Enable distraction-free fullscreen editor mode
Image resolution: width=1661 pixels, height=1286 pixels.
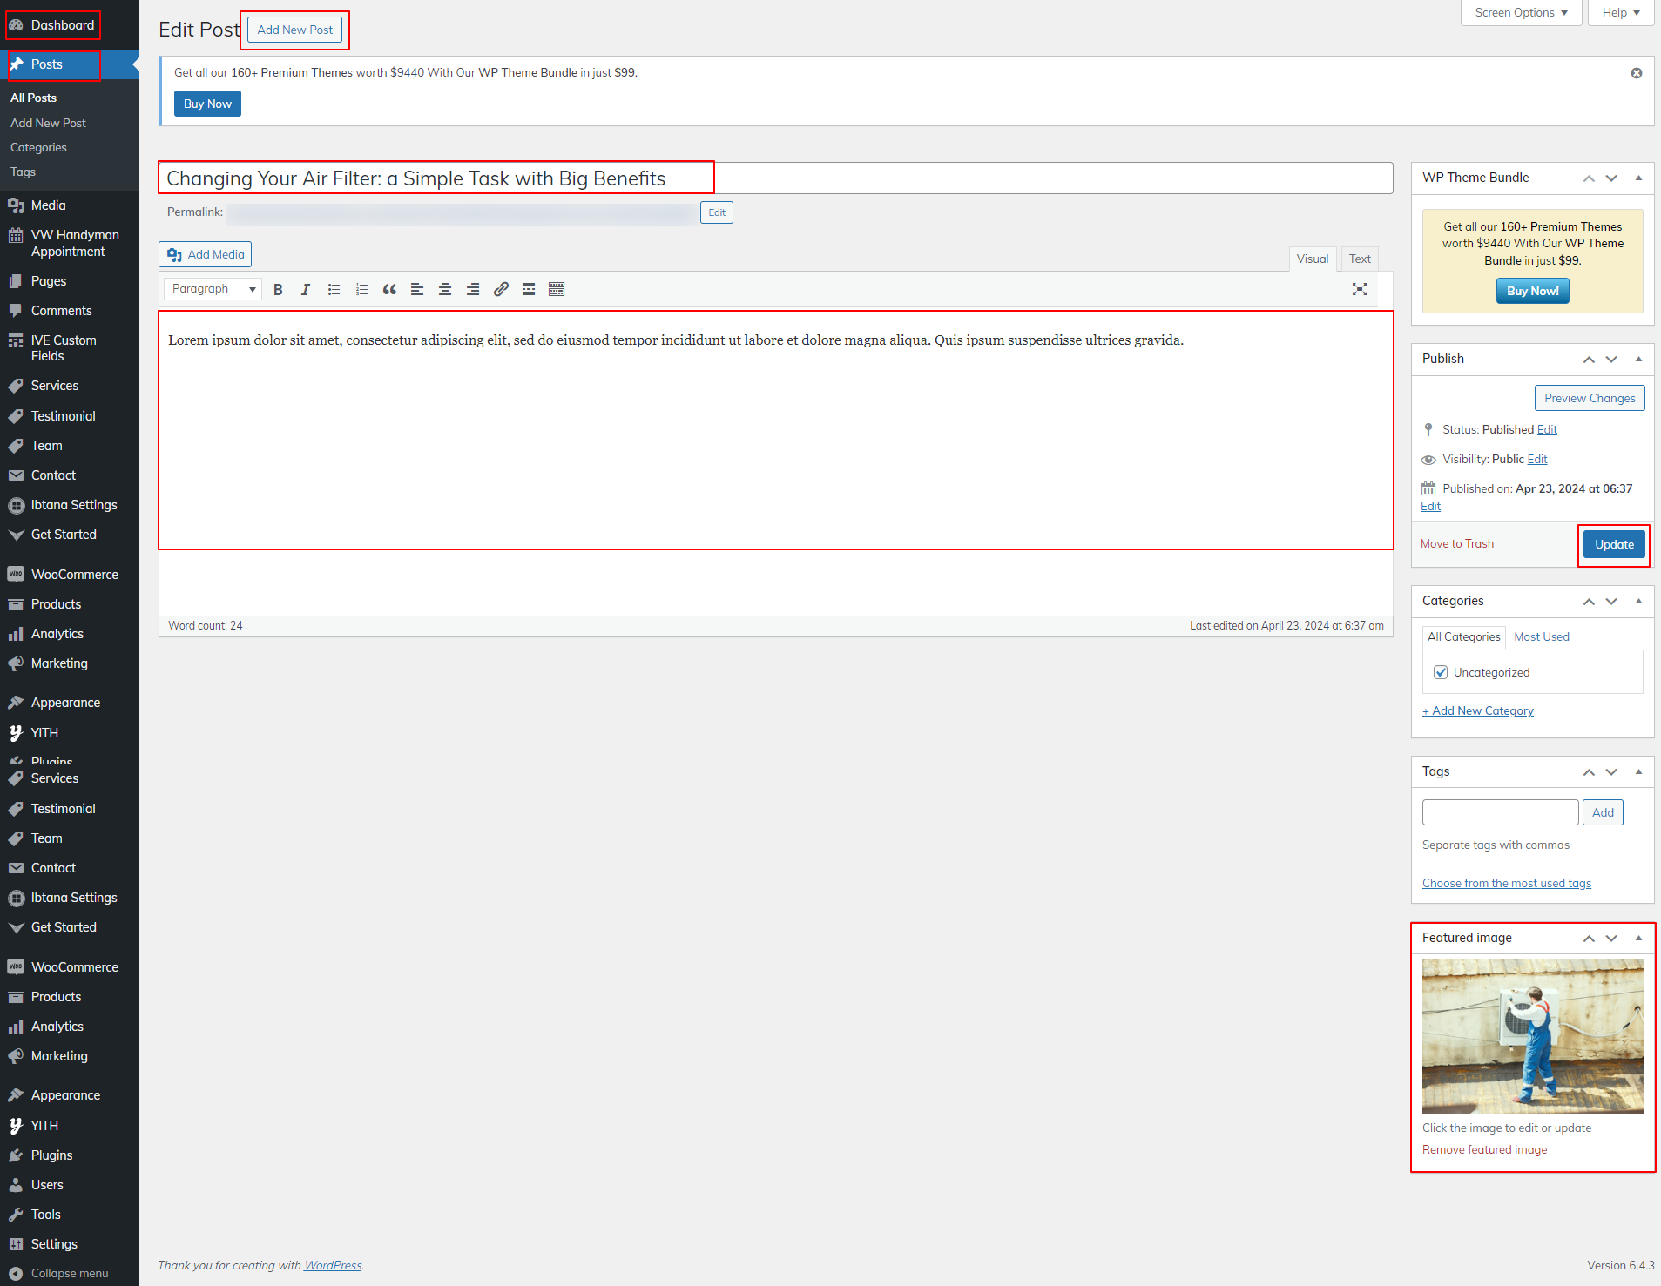pos(1359,290)
